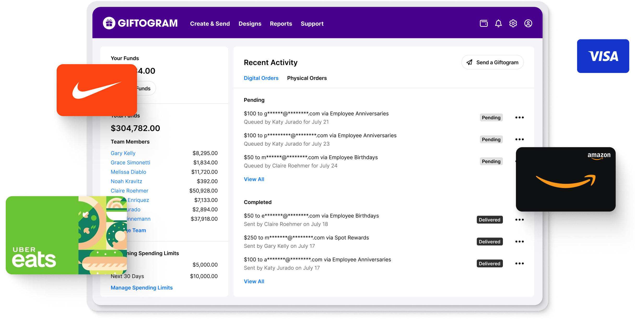
Task: Click the Send a Giftogram button
Action: (x=492, y=62)
